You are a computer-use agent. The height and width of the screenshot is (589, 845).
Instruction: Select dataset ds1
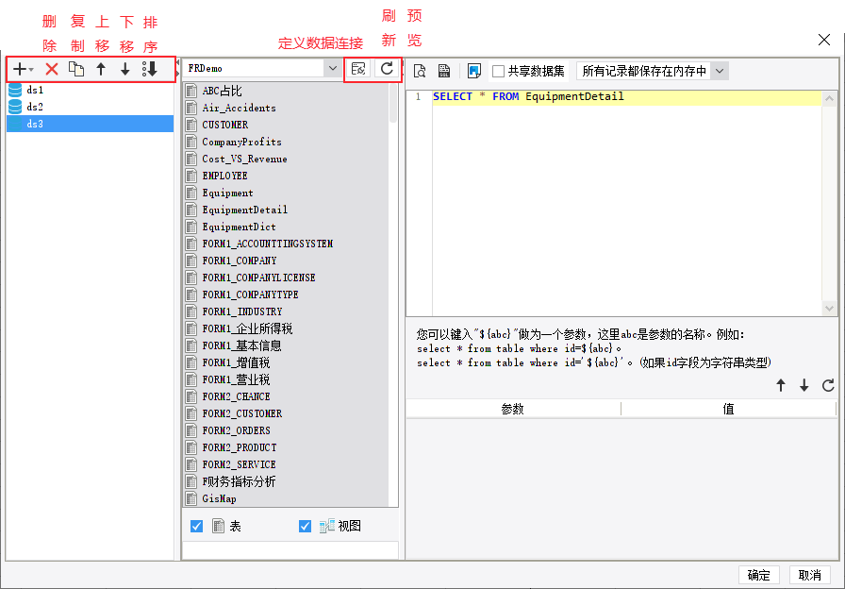[90, 90]
